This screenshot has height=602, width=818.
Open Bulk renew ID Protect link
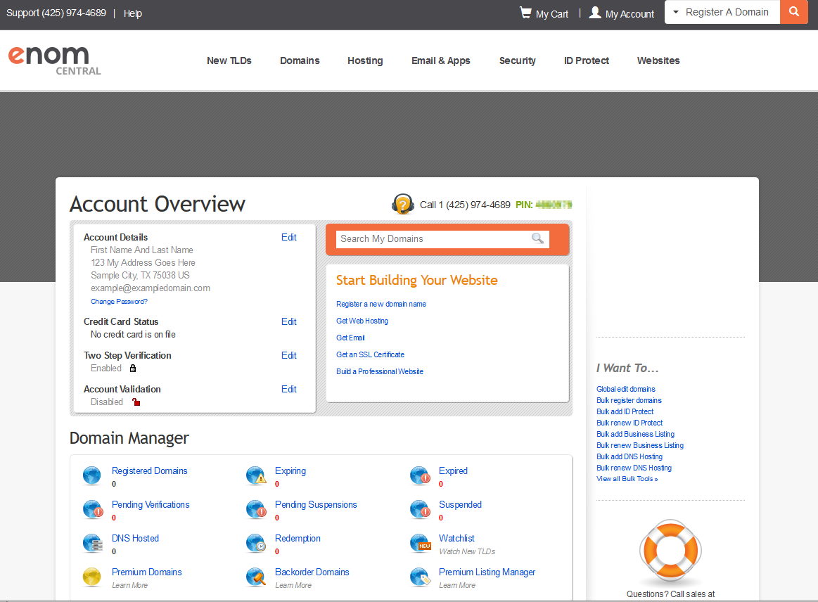630,423
